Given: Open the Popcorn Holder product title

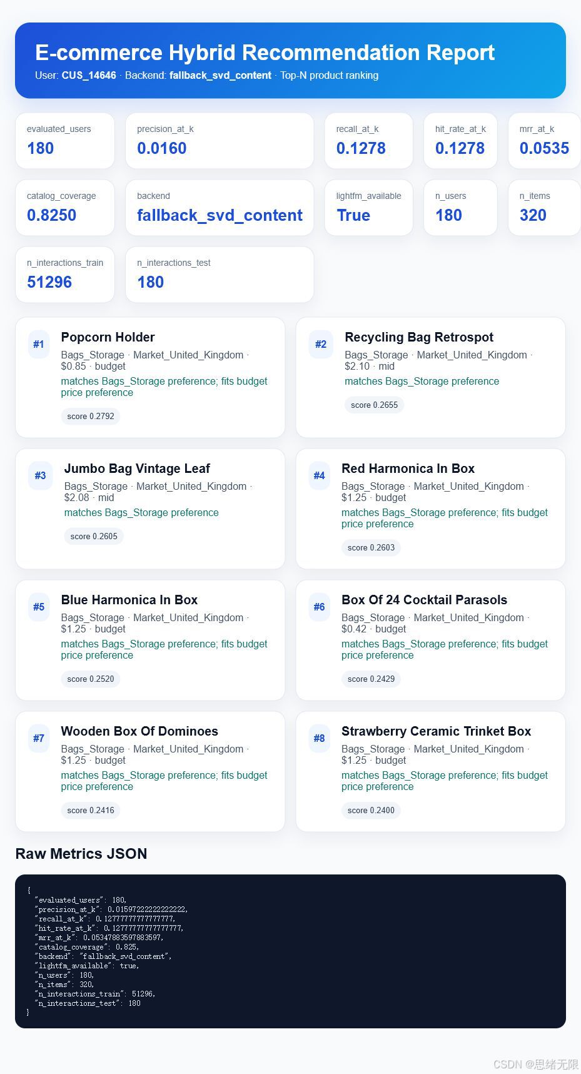Looking at the screenshot, I should pos(108,337).
